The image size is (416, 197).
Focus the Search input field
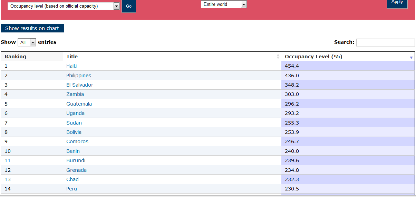point(385,42)
